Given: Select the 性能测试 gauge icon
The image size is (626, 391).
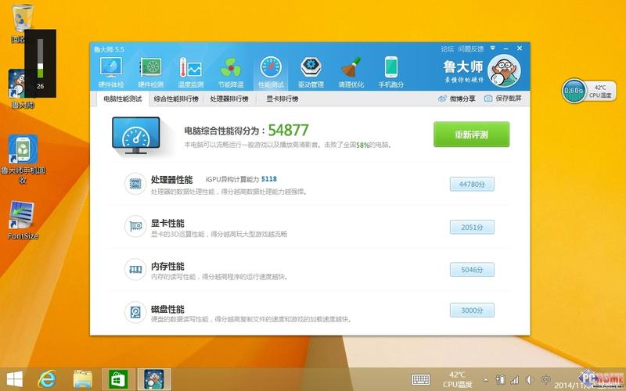Looking at the screenshot, I should coord(271,72).
